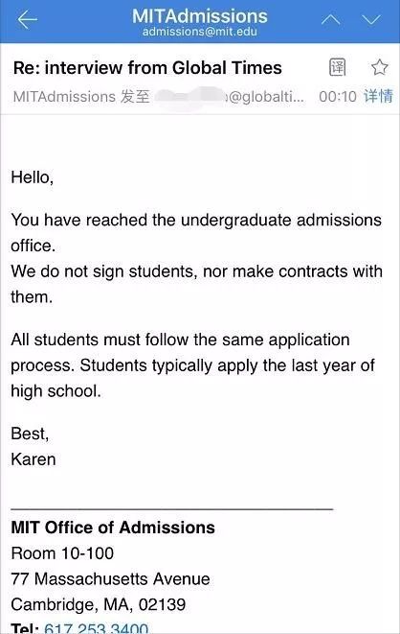Tap the 发至 recipient label
Image resolution: width=400 pixels, height=634 pixels.
135,97
